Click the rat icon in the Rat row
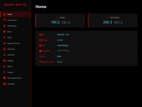Screen dimensions: 142x107 tap(40, 35)
